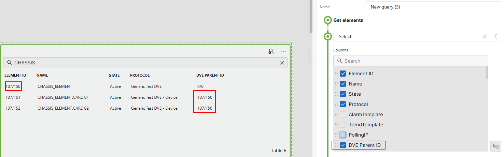Open the table's three-dot options menu

click(x=283, y=51)
